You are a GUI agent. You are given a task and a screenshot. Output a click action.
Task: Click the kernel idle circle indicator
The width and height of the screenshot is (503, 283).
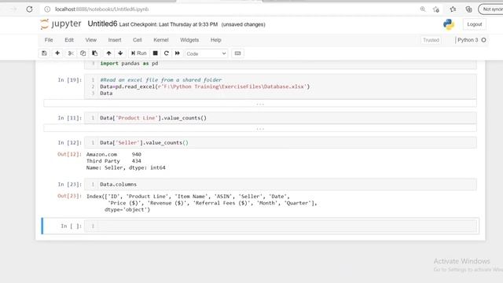point(484,40)
